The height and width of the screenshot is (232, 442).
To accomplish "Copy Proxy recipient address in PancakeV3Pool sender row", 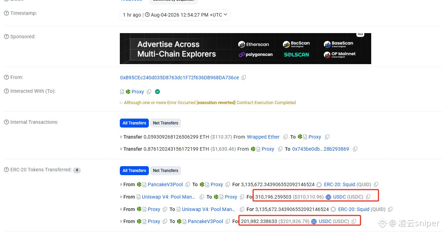I will tap(228, 184).
